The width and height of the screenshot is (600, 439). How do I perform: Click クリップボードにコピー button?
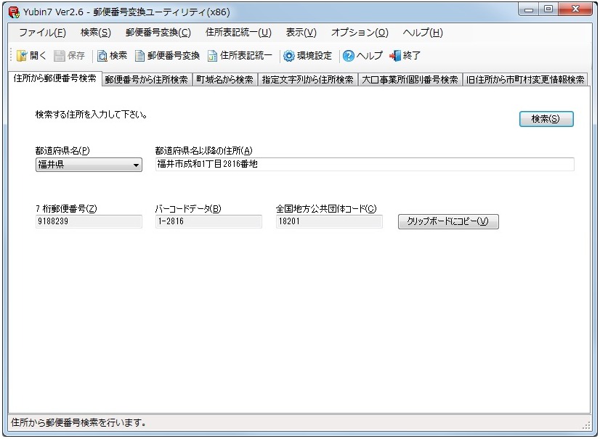[x=448, y=222]
